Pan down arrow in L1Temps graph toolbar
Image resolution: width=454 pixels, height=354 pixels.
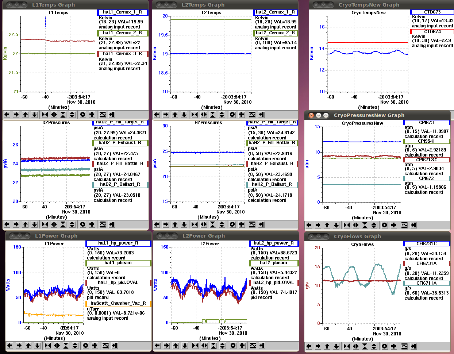[x=34, y=115]
